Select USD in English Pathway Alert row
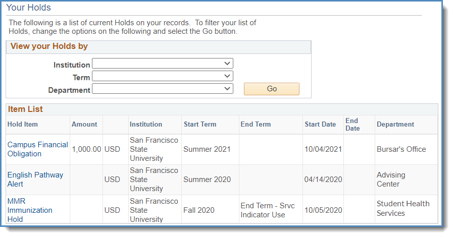The width and height of the screenshot is (453, 237). coord(112,180)
